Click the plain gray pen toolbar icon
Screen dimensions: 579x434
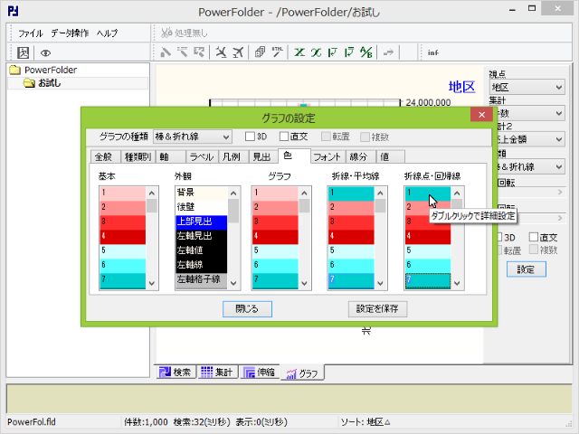point(166,52)
